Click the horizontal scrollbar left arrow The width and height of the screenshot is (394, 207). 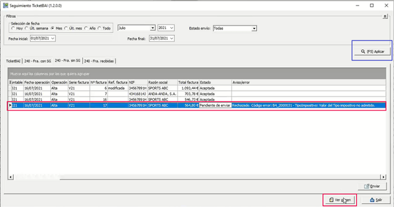[x=11, y=177]
